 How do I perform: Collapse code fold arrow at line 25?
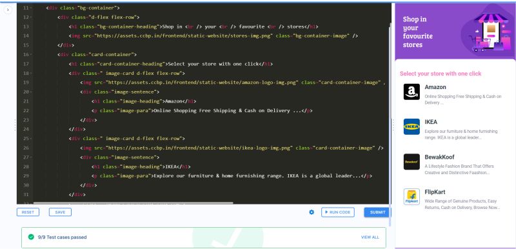pyautogui.click(x=31, y=139)
